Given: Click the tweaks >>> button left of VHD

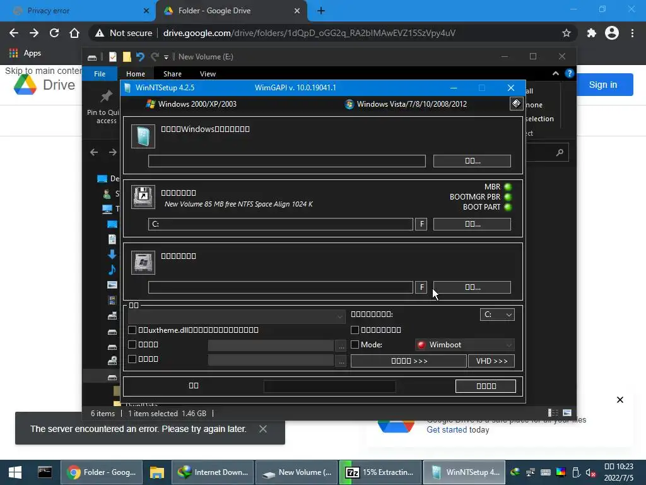Looking at the screenshot, I should [x=409, y=361].
